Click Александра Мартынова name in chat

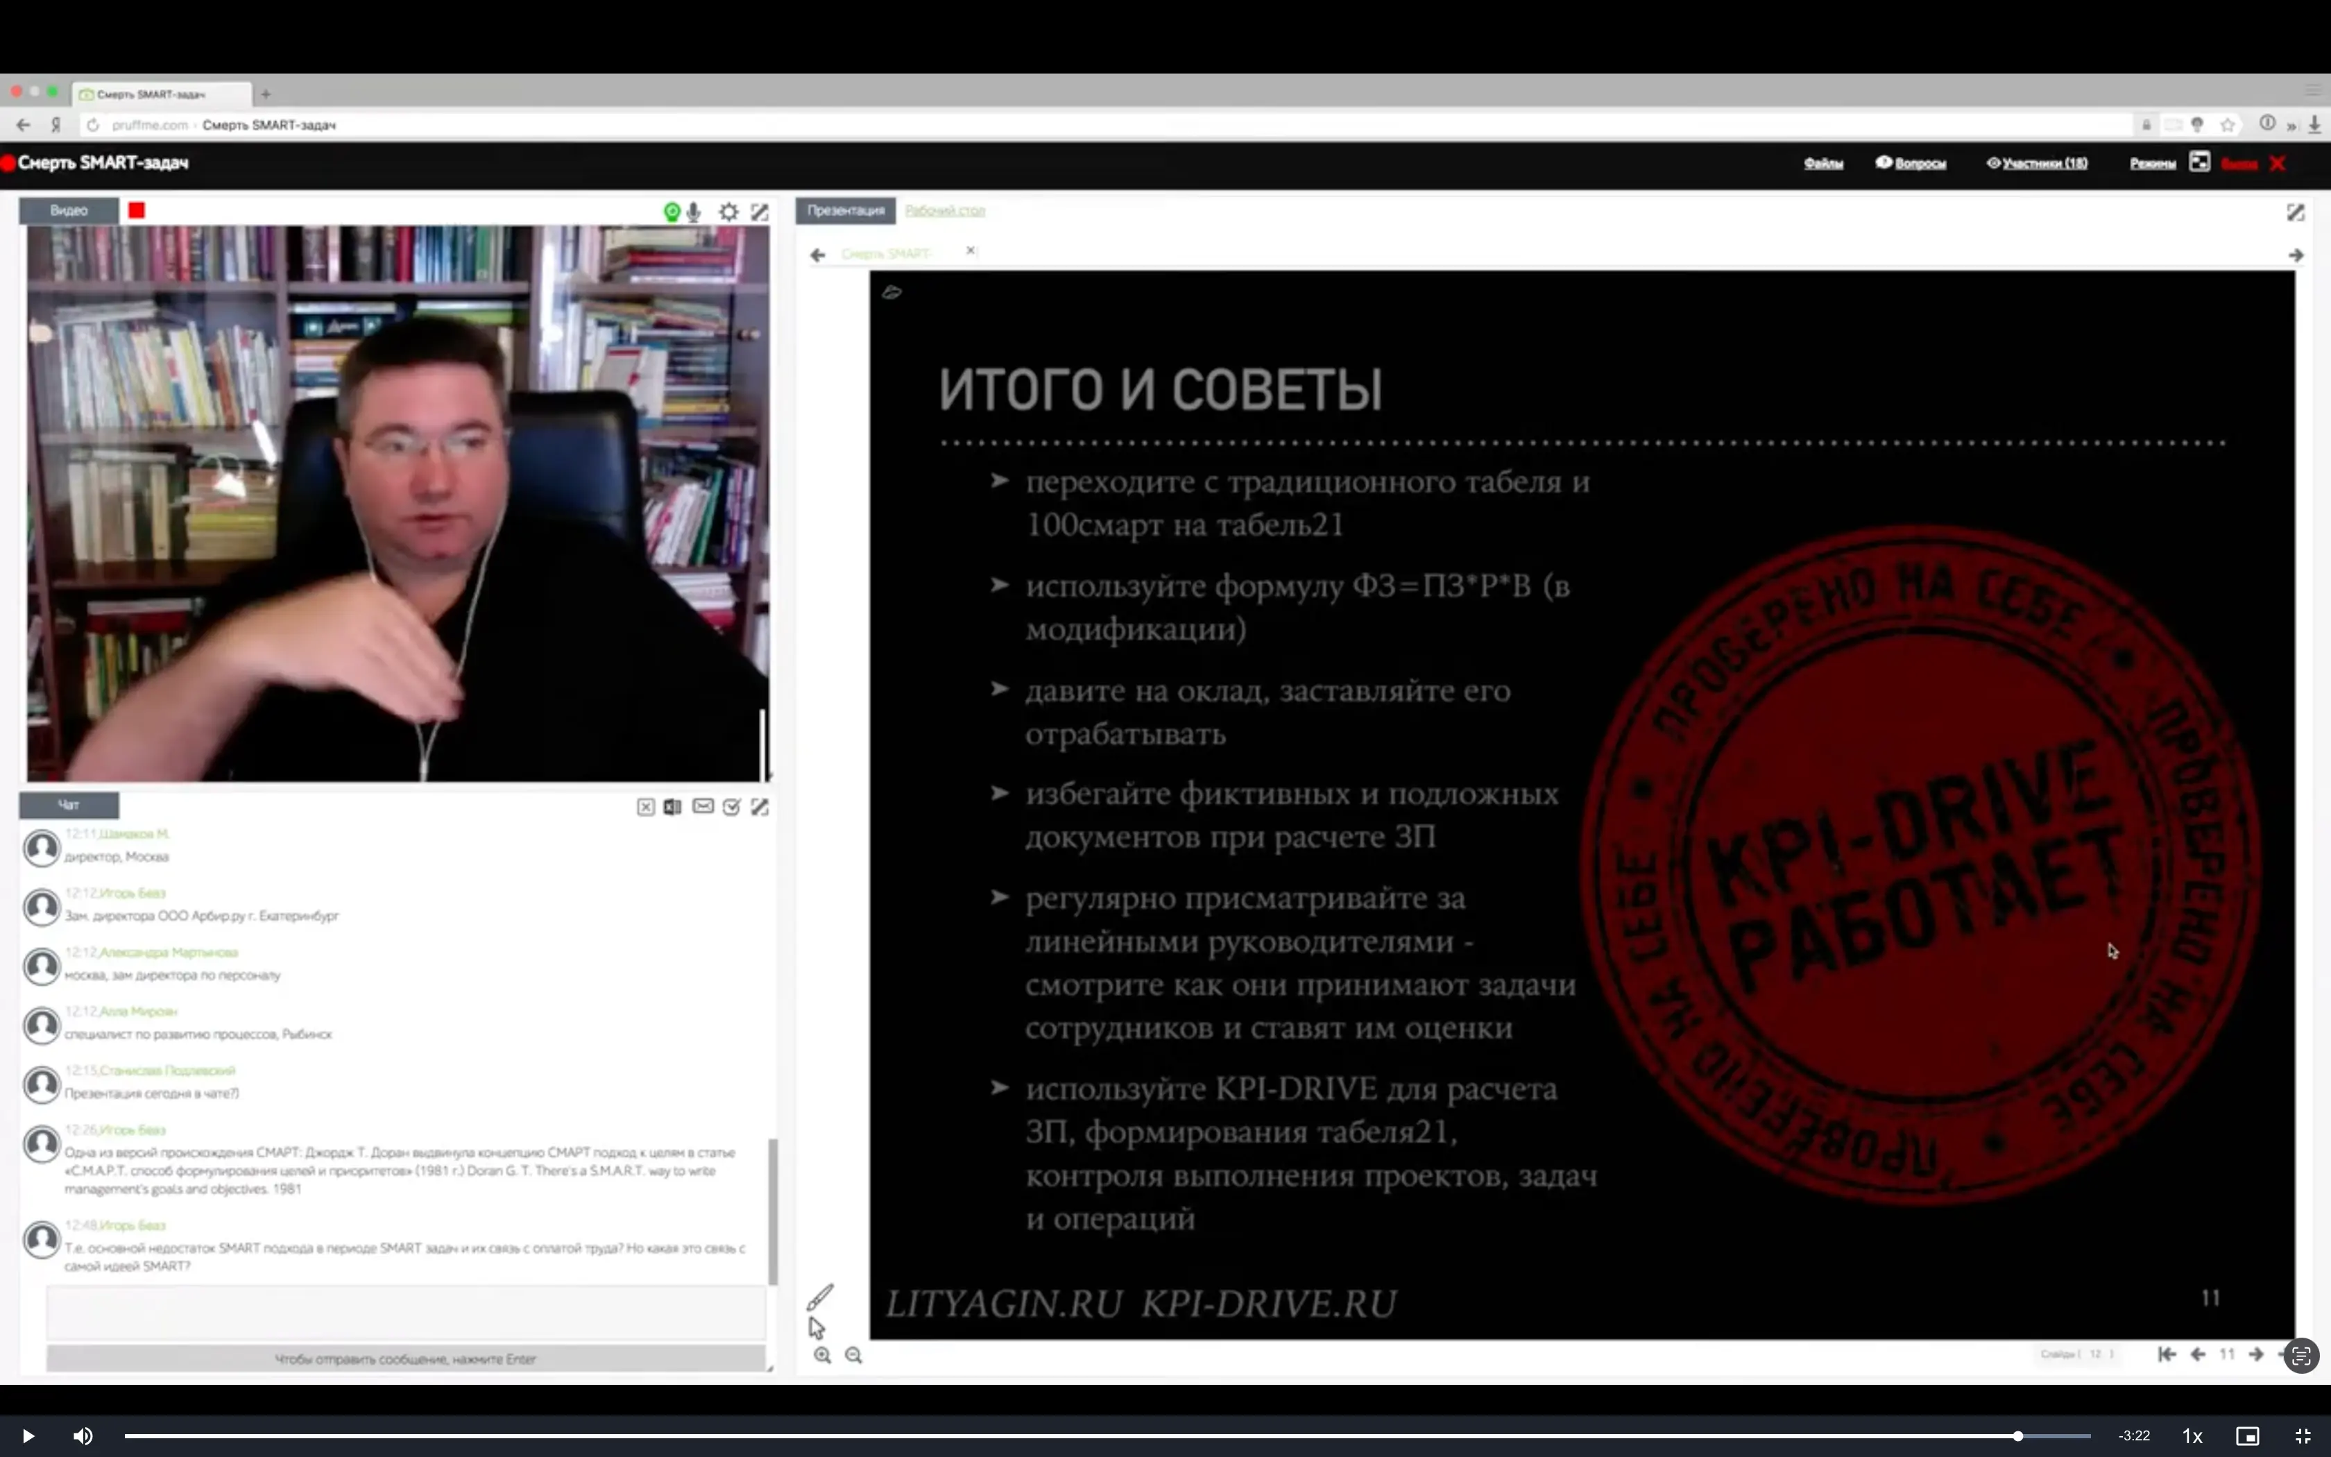[169, 952]
